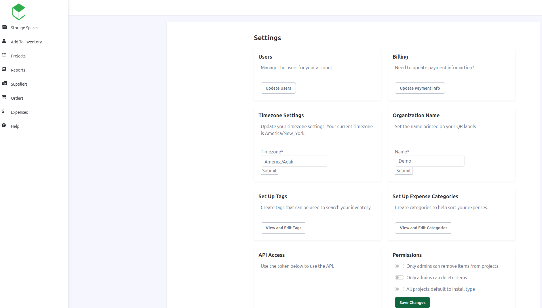This screenshot has height=308, width=542.
Task: Click the 'API Access' card heading
Action: [x=272, y=255]
